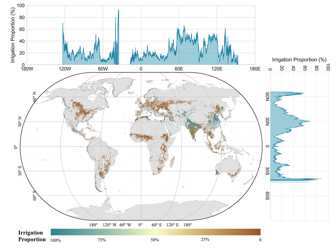Click the title above the latitude chart
The width and height of the screenshot is (336, 248).
pos(299,60)
